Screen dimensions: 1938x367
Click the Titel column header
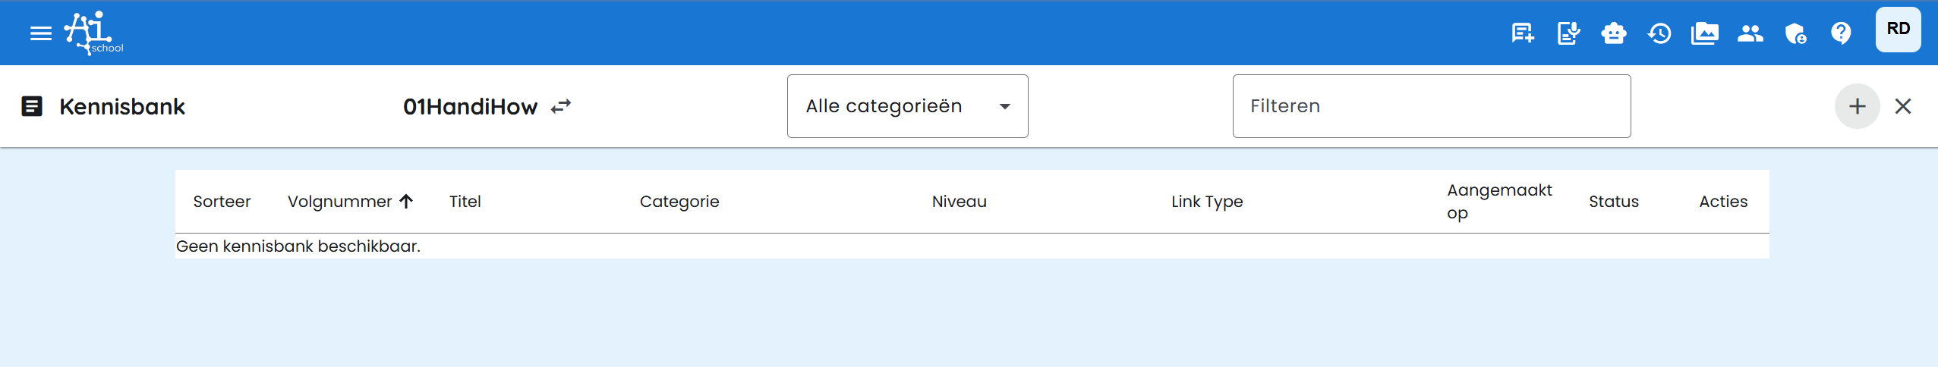465,202
